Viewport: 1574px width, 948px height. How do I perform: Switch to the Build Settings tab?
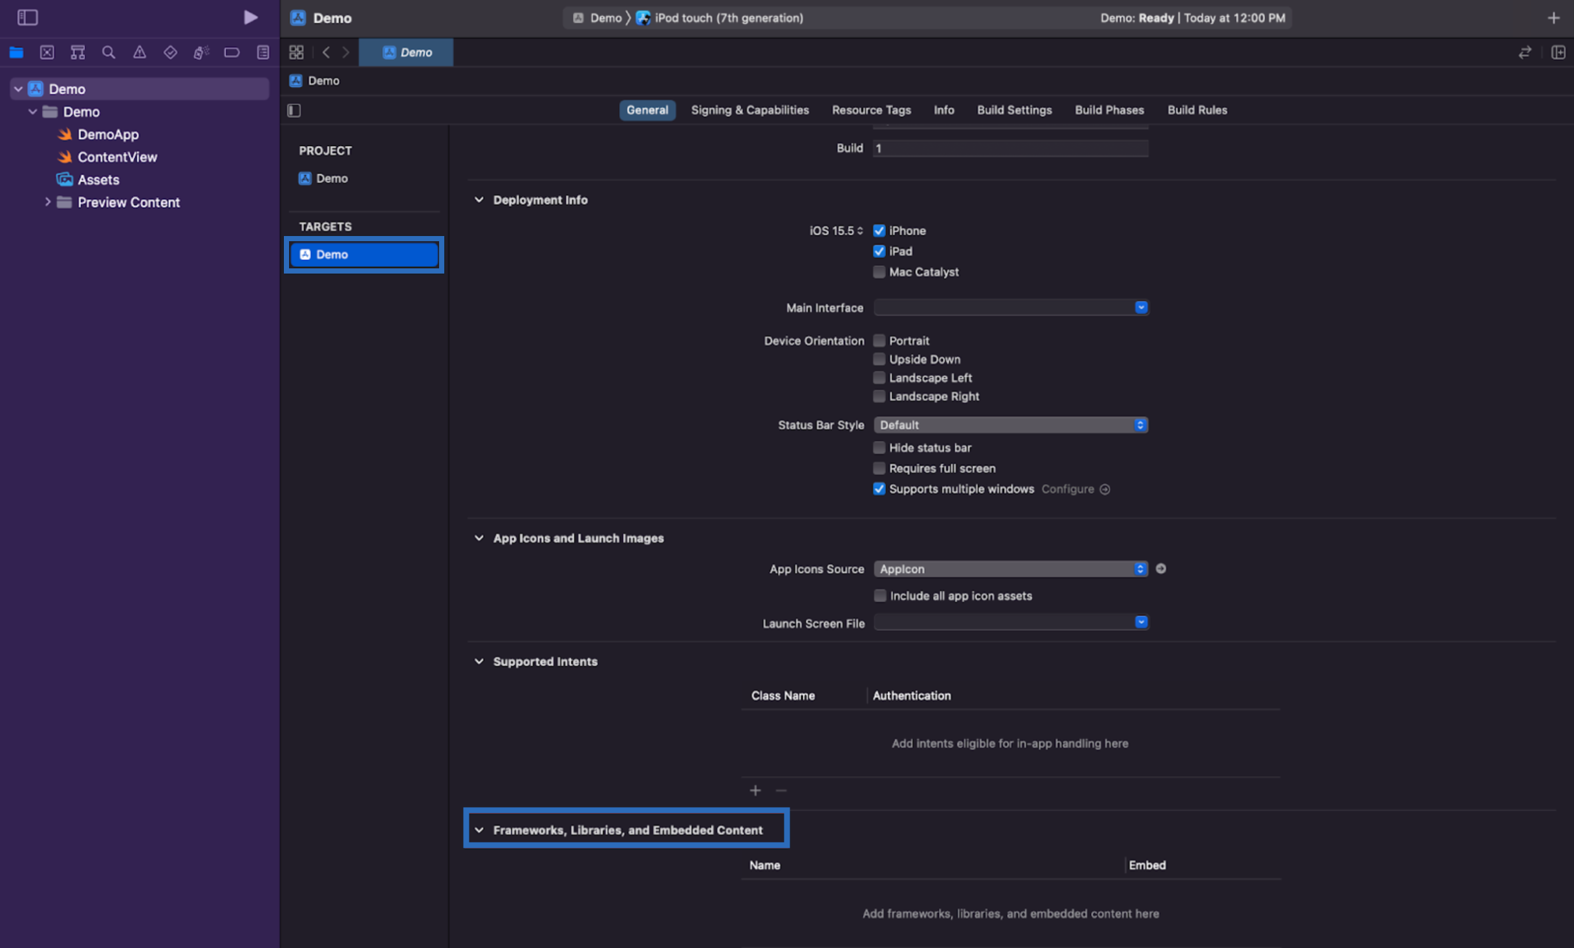pos(1014,110)
